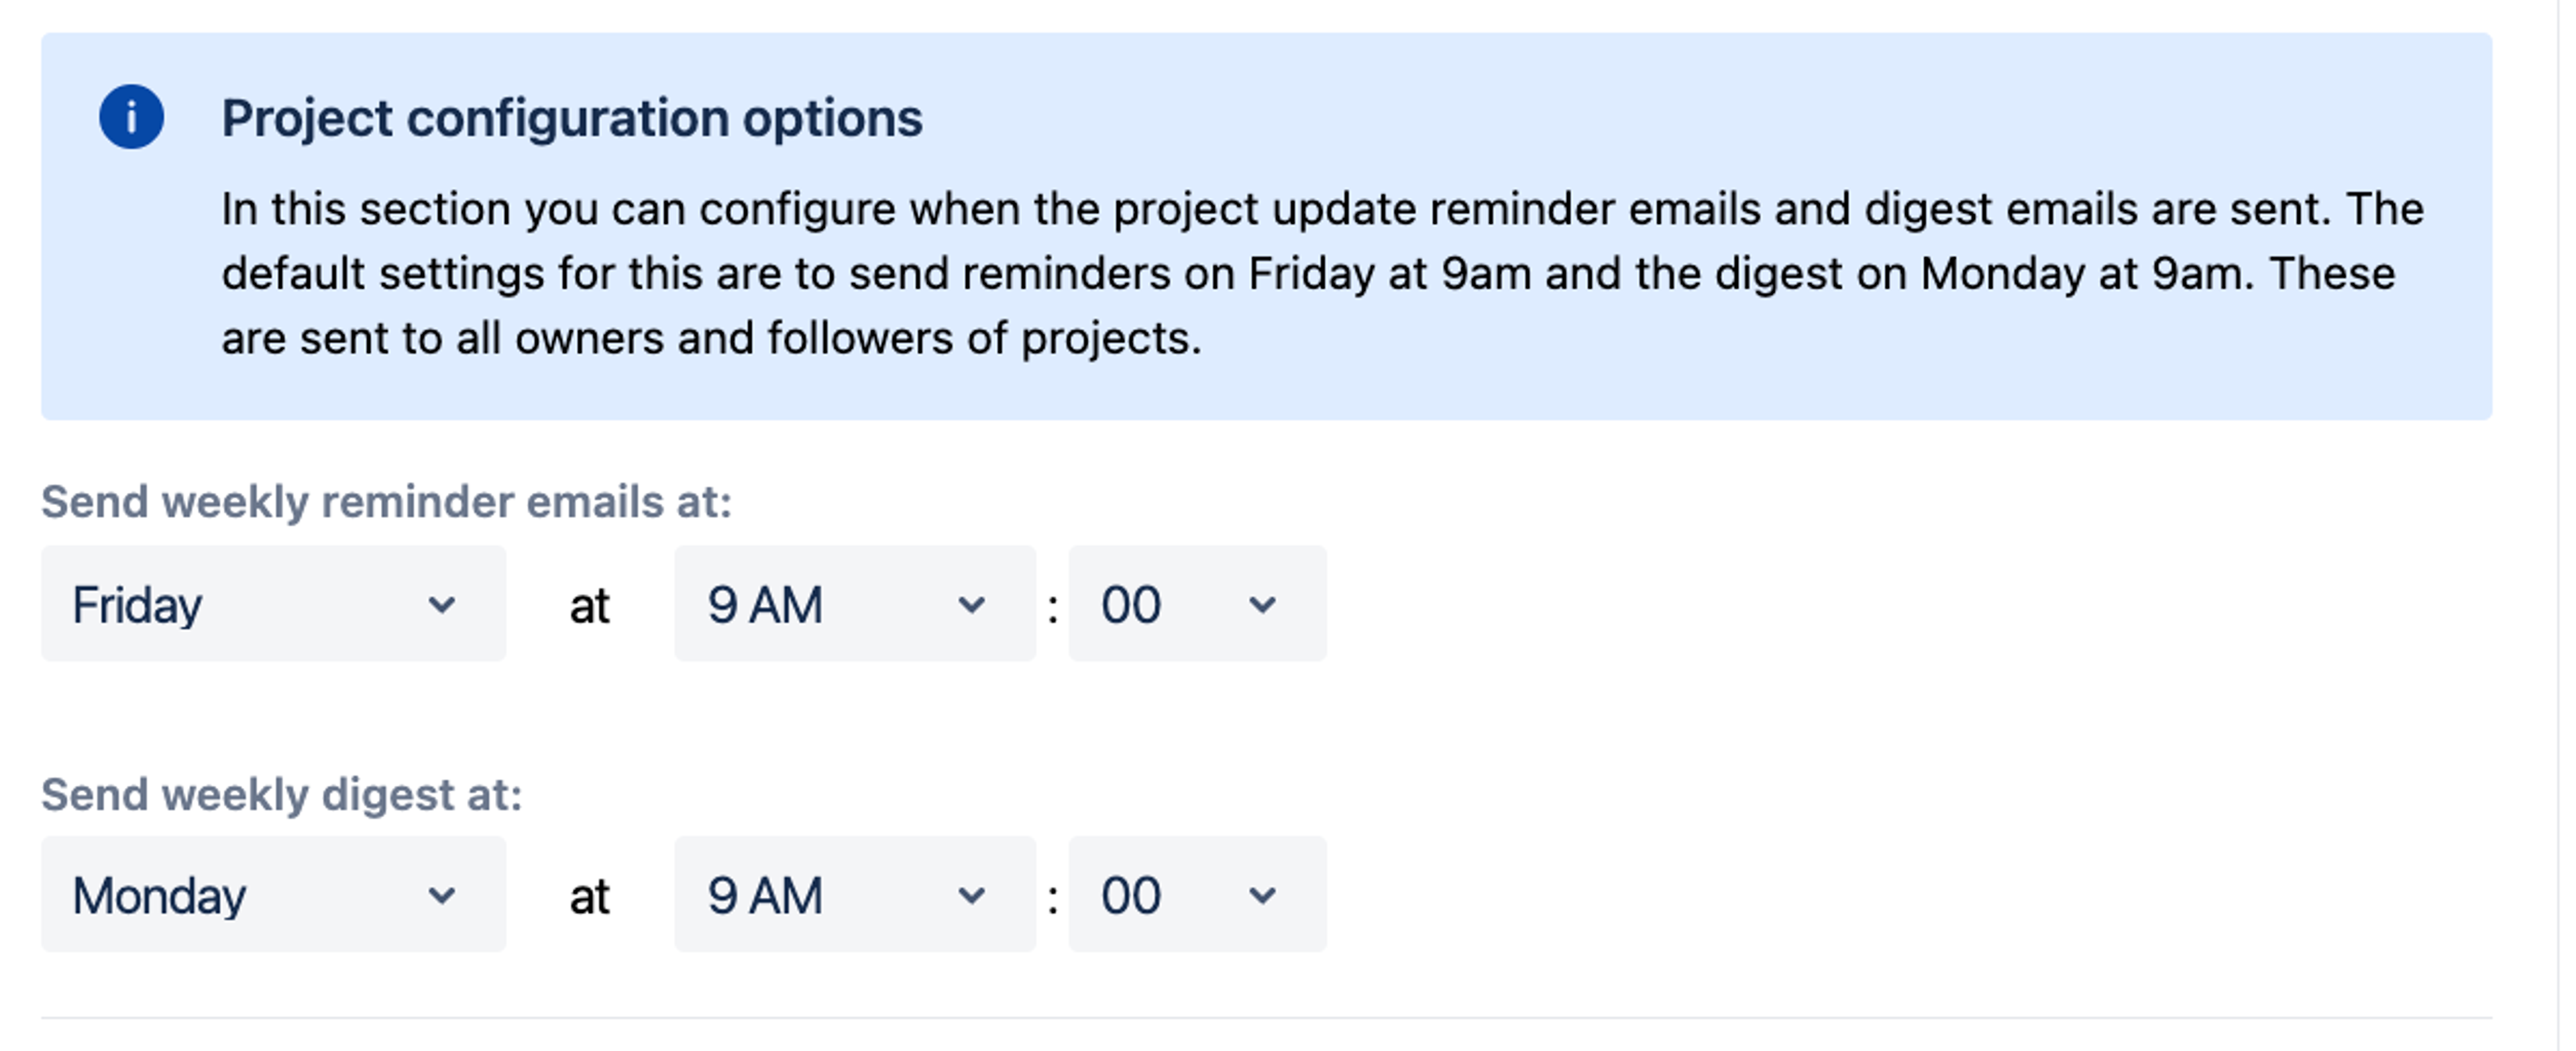Image resolution: width=2576 pixels, height=1051 pixels.
Task: Open the reminder hour dropdown showing 9 AM
Action: click(x=854, y=604)
